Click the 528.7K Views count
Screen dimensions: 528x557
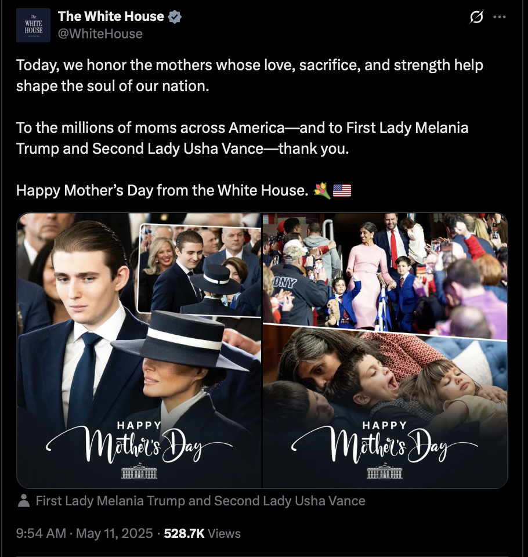click(202, 533)
